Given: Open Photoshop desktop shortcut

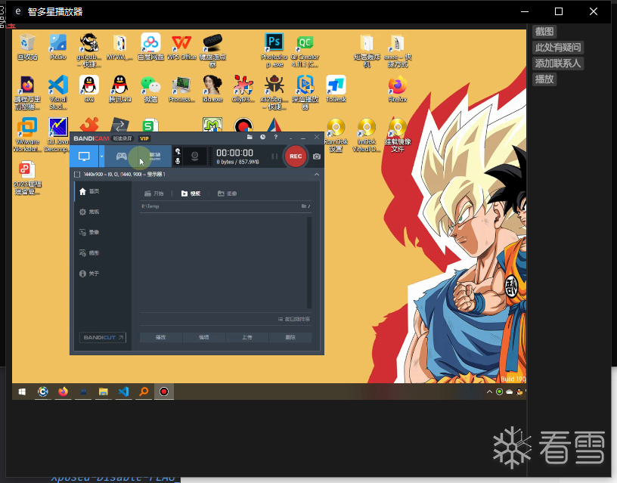Looking at the screenshot, I should (274, 51).
